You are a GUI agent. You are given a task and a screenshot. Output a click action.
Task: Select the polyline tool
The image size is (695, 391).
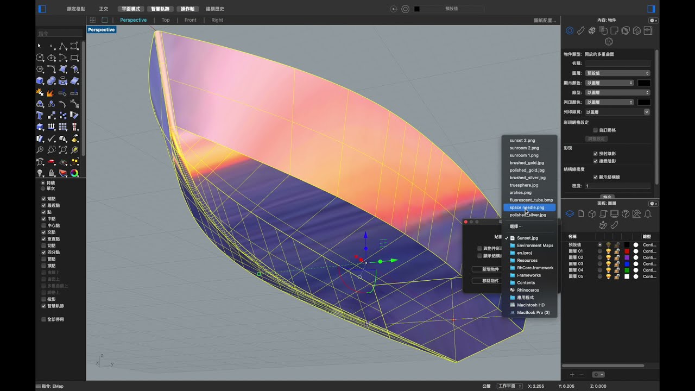[x=63, y=46]
